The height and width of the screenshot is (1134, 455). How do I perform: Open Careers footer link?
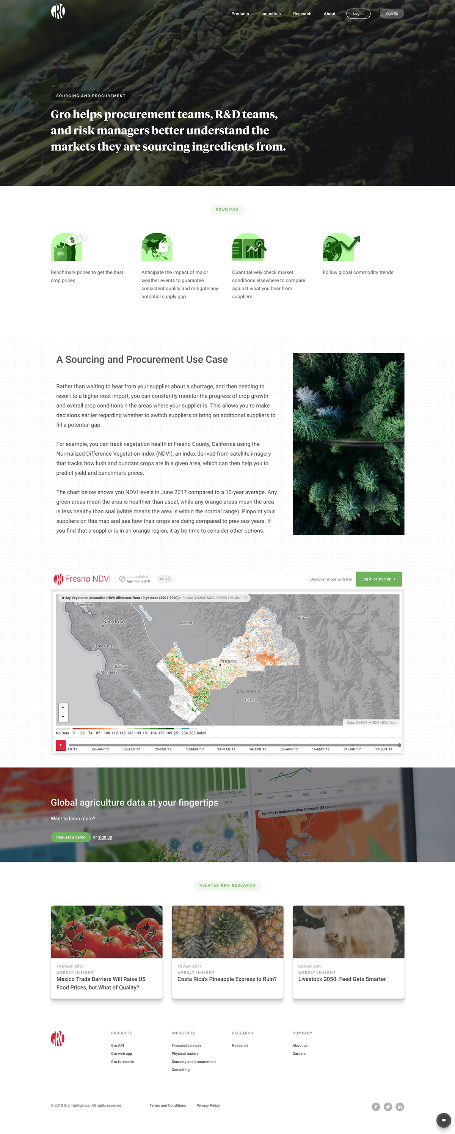[299, 1054]
